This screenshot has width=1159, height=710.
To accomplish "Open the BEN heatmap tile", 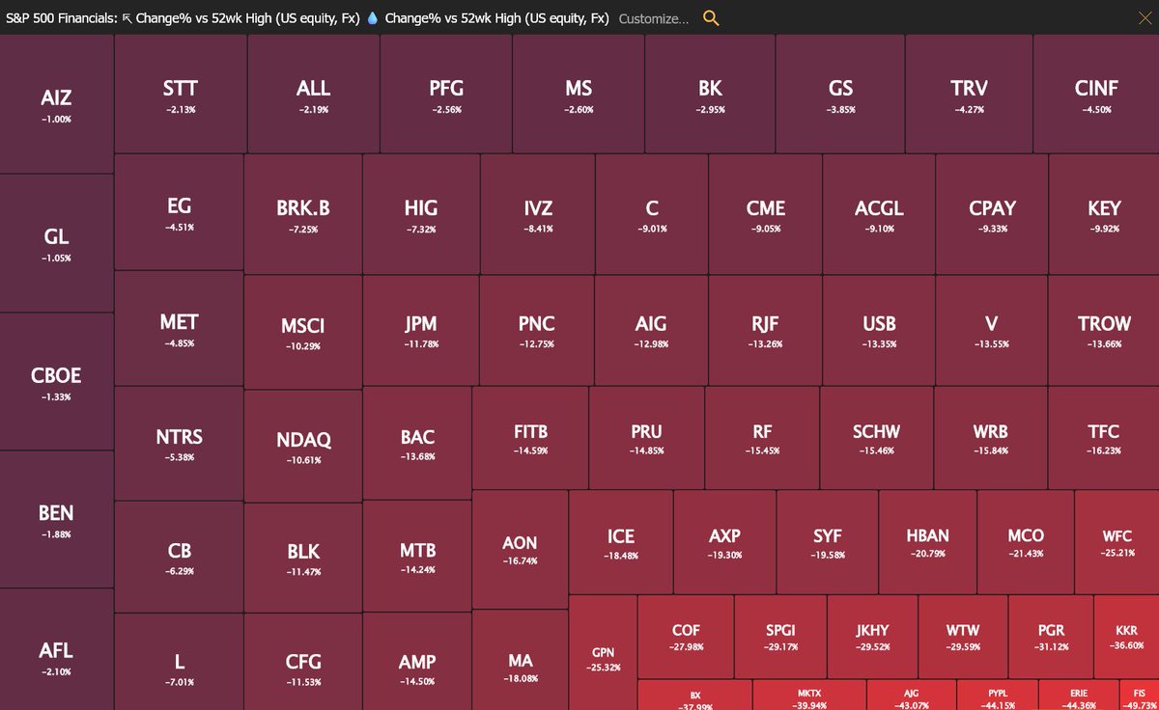I will [x=57, y=520].
